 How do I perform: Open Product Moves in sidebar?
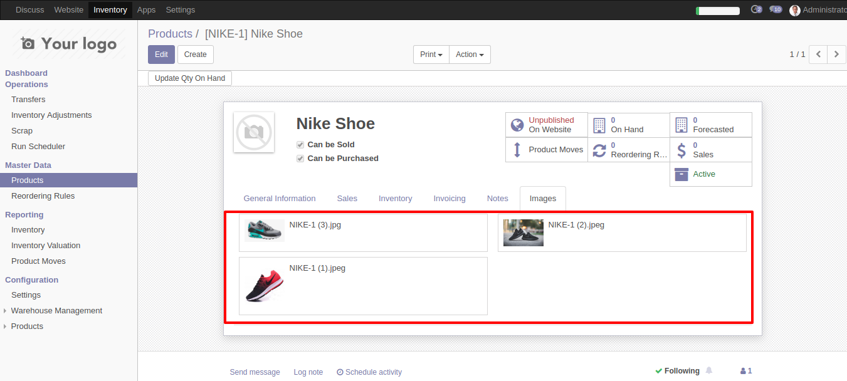38,261
